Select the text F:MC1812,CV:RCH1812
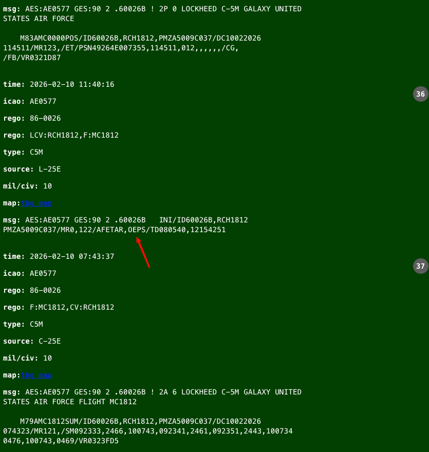This screenshot has height=452, width=429. [72, 308]
